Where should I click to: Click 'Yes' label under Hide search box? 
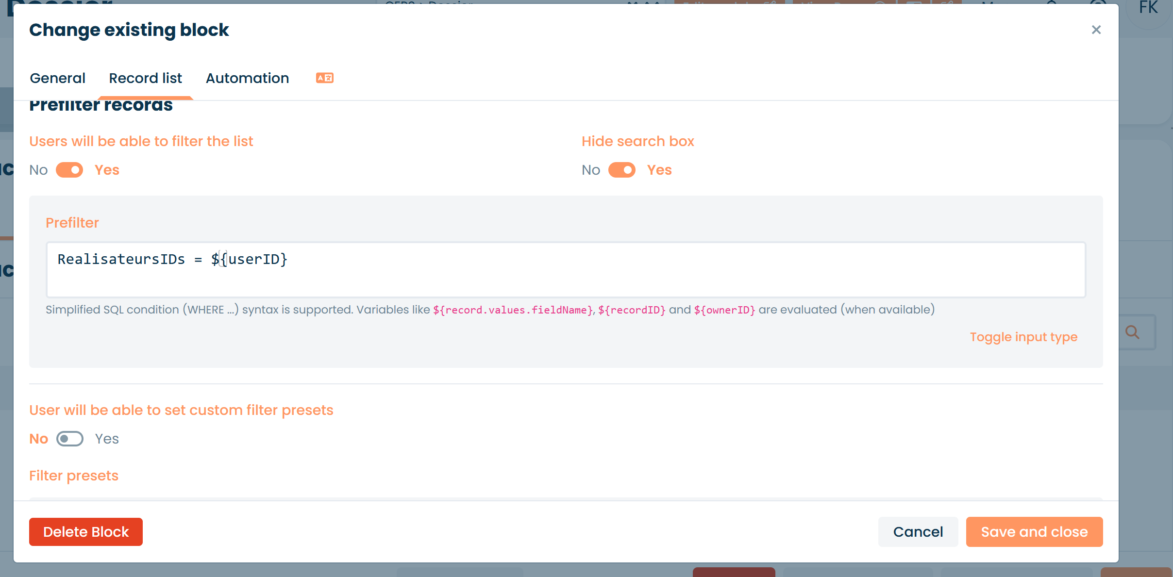tap(659, 170)
